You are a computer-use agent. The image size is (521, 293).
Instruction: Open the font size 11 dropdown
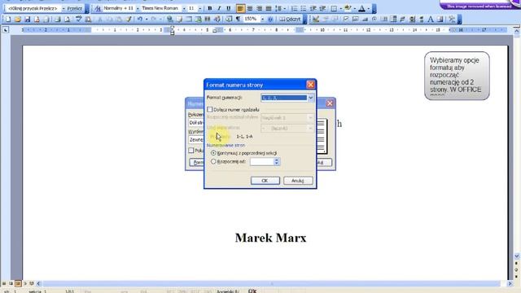199,8
